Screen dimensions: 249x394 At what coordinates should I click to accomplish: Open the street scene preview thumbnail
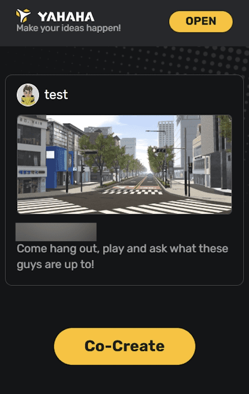pyautogui.click(x=124, y=165)
